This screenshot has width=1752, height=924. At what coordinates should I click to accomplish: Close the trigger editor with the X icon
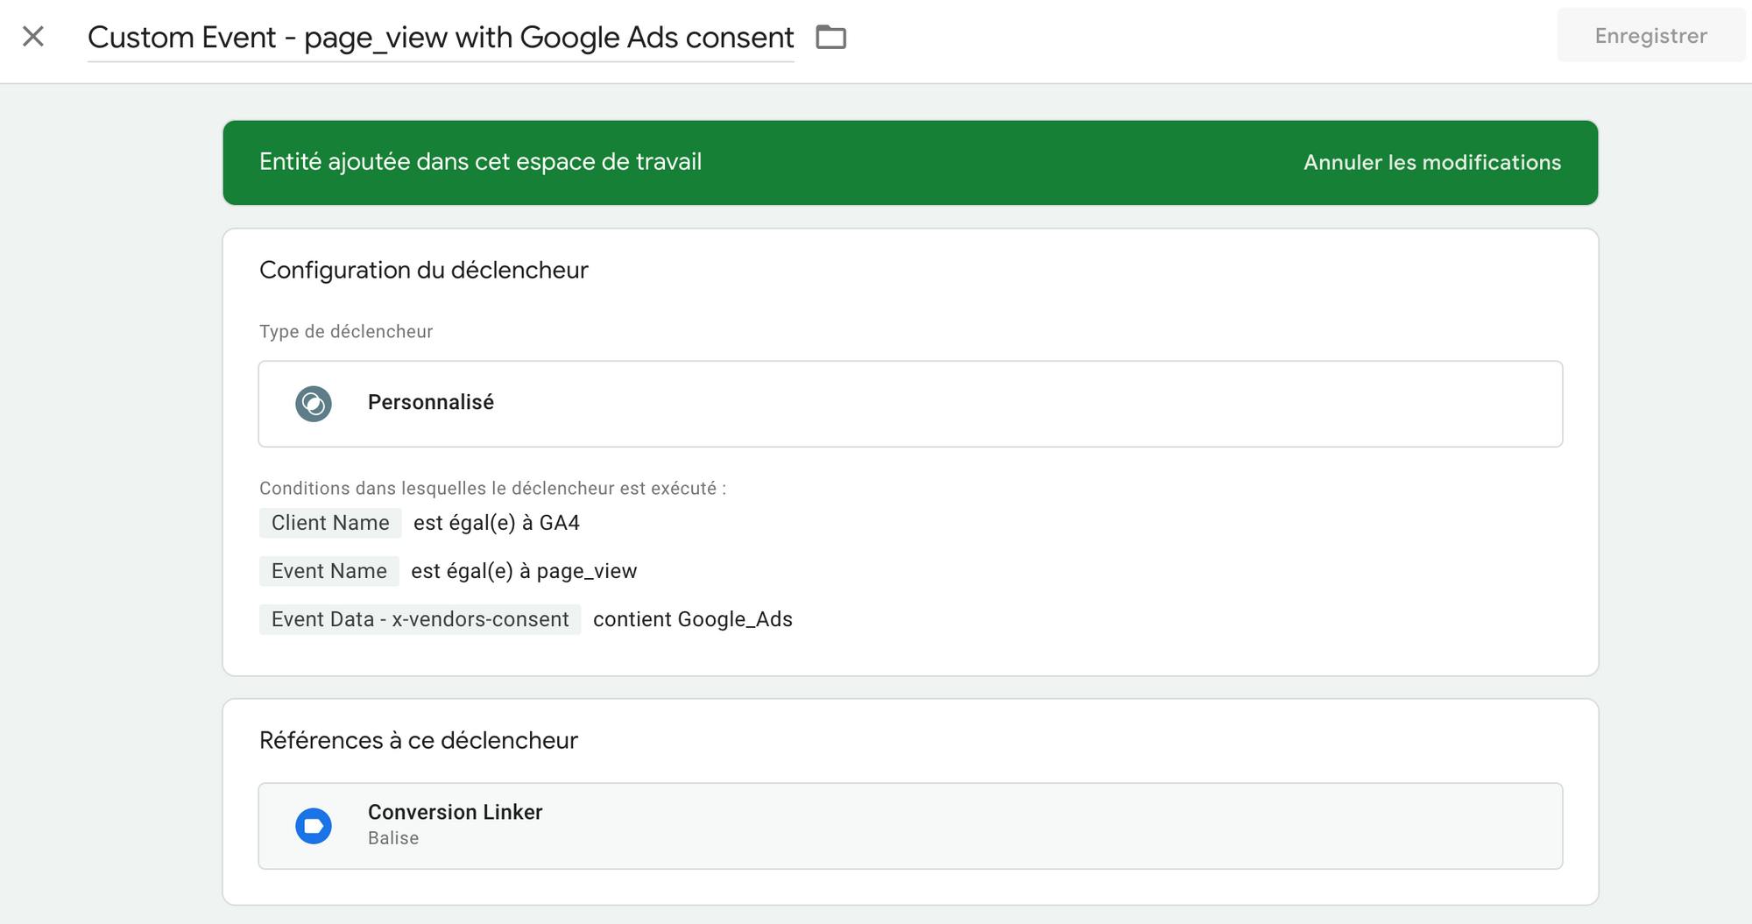[33, 37]
